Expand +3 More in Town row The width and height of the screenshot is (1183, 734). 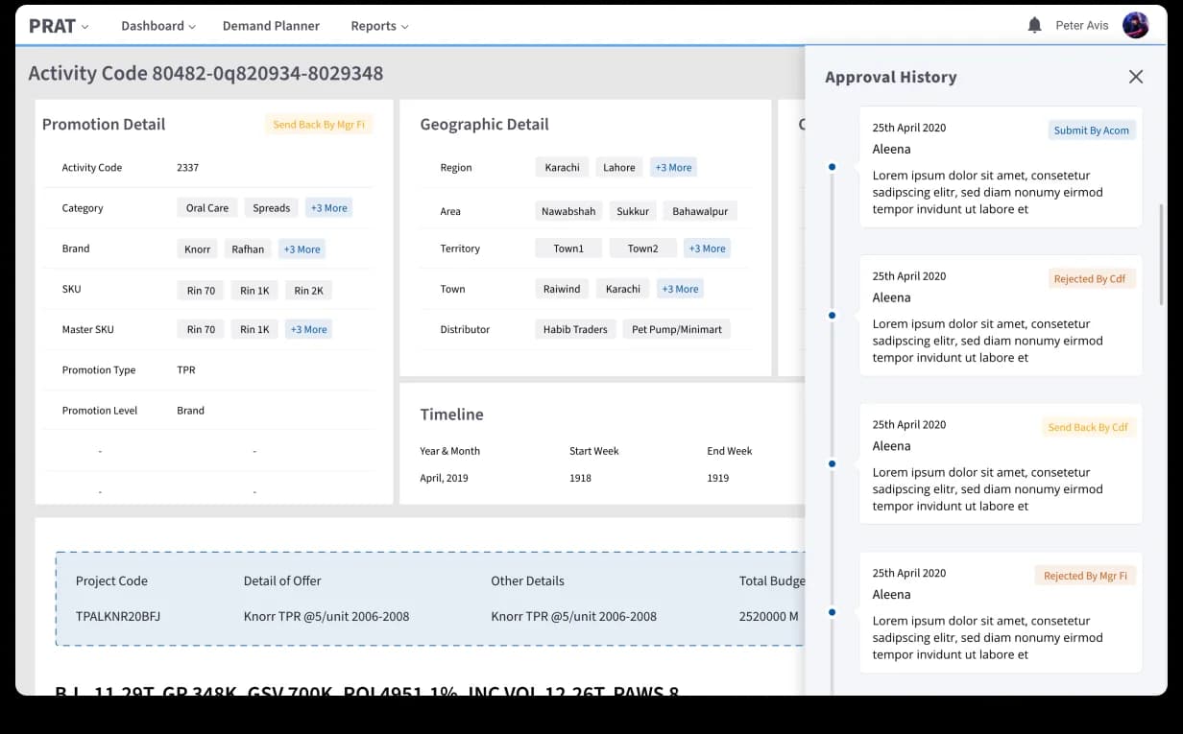(680, 289)
